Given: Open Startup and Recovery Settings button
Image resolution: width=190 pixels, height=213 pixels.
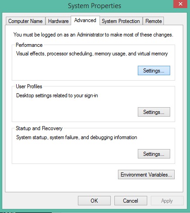Looking at the screenshot, I should click(154, 154).
